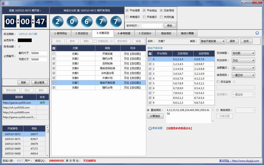Expand the 玩法类型 dropdown
The image size is (264, 165).
click(243, 53)
